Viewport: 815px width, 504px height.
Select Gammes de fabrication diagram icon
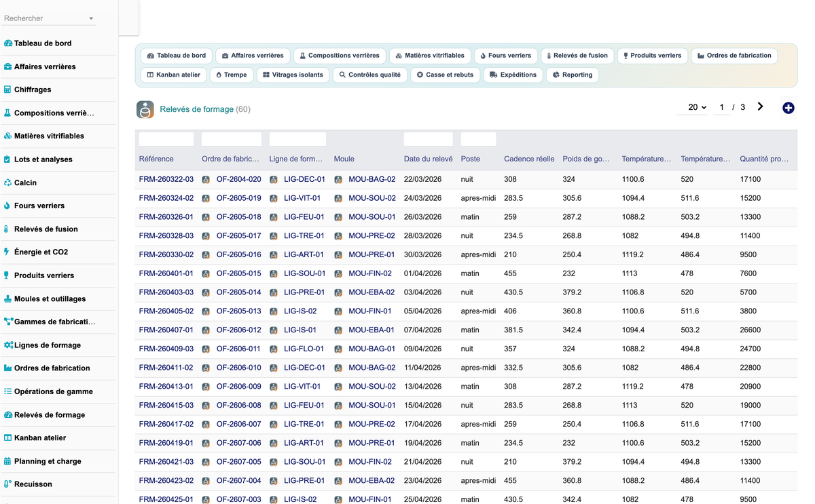[x=8, y=322]
